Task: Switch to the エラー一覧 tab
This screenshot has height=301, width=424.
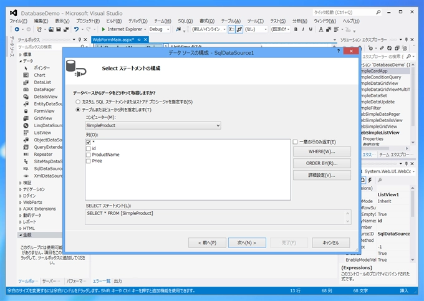Action: (x=102, y=281)
